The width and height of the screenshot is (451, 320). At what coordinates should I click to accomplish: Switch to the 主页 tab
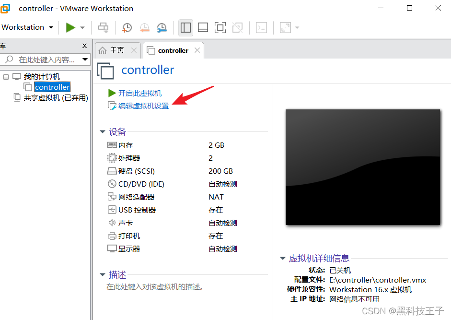(117, 50)
